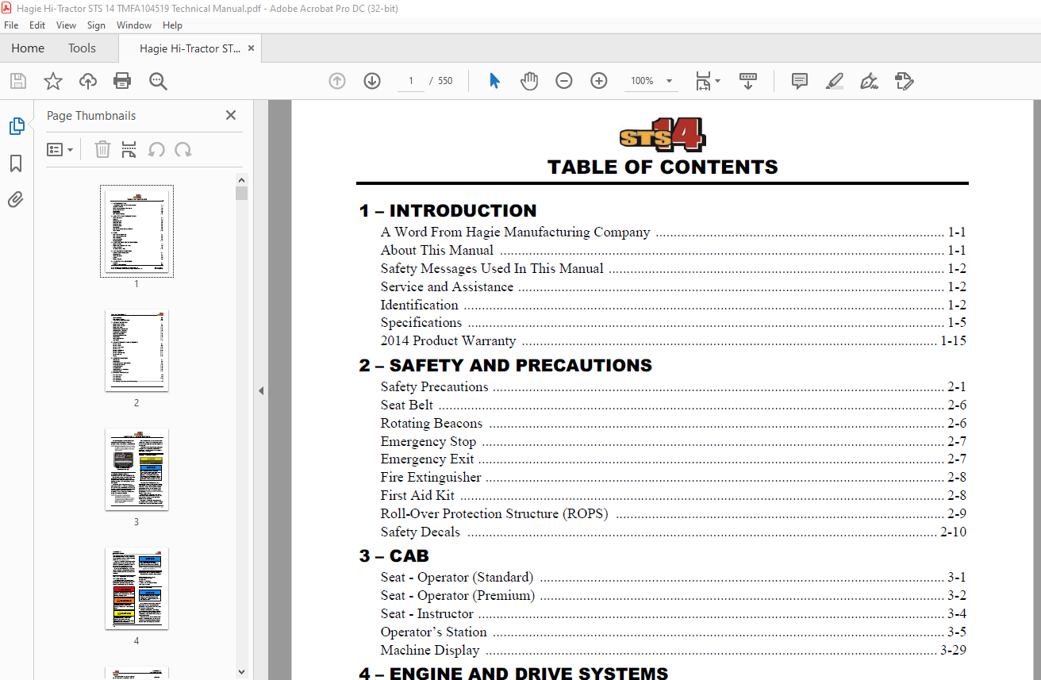Image resolution: width=1041 pixels, height=680 pixels.
Task: Switch to the Tools tab
Action: (x=82, y=48)
